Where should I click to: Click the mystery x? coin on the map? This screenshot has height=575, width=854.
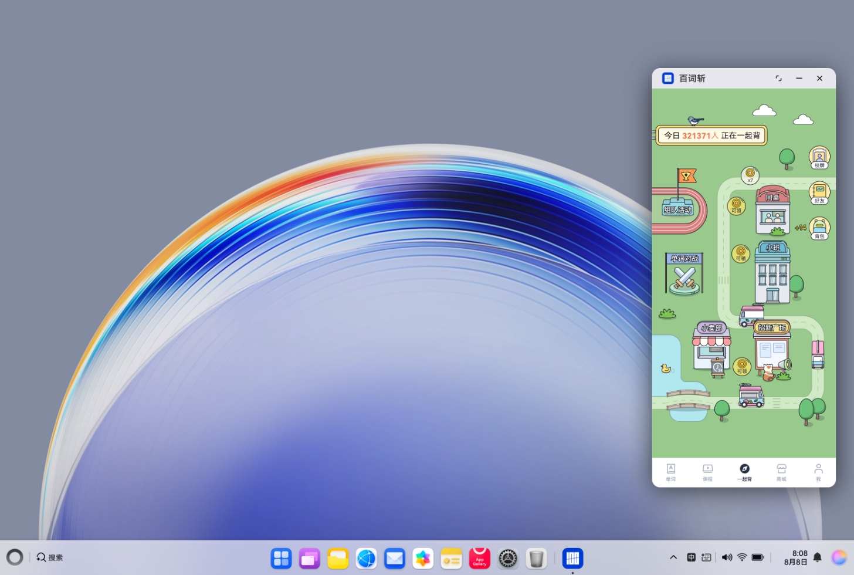[751, 175]
